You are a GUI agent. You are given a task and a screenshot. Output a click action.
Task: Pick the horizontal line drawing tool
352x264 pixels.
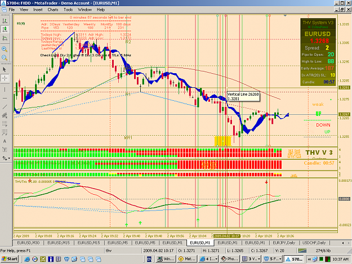coord(5,98)
